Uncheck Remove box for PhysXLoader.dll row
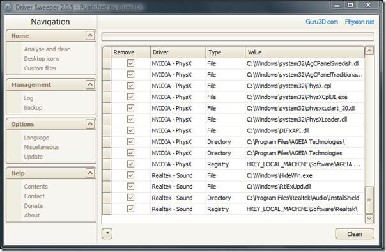This screenshot has width=386, height=252. (x=130, y=119)
